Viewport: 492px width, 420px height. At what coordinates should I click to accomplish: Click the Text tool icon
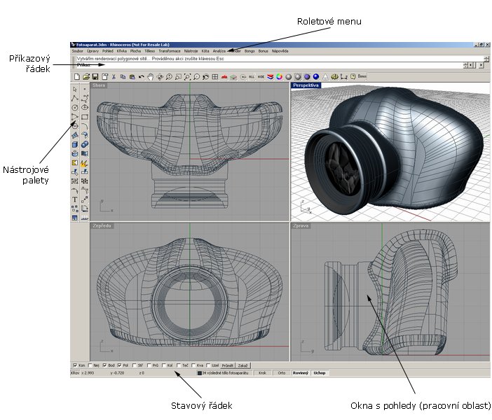(x=75, y=199)
